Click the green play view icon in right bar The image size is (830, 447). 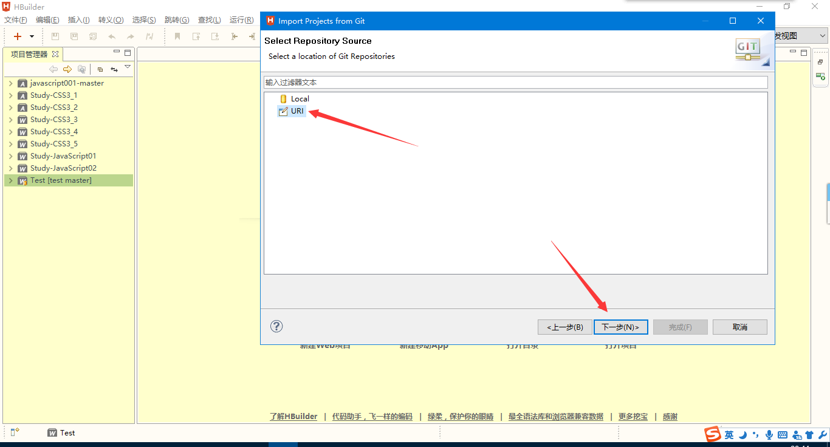(820, 77)
